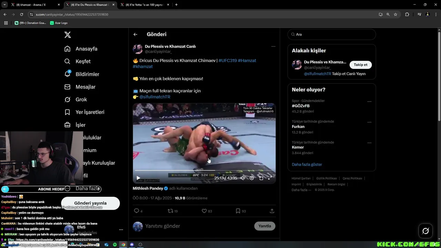Click the X logo in the sidebar
This screenshot has width=441, height=248.
68,35
